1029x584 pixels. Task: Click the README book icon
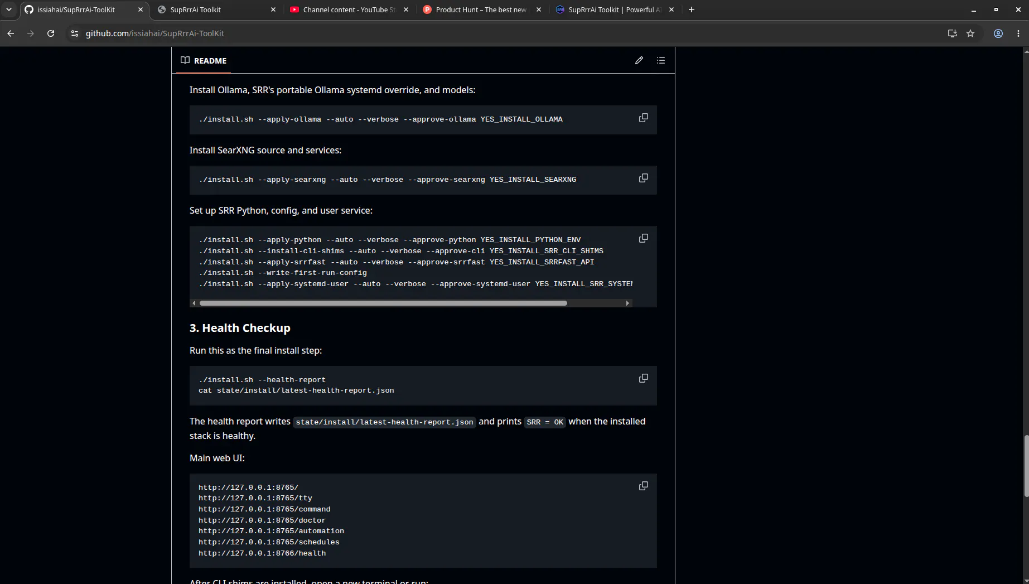[x=185, y=60]
